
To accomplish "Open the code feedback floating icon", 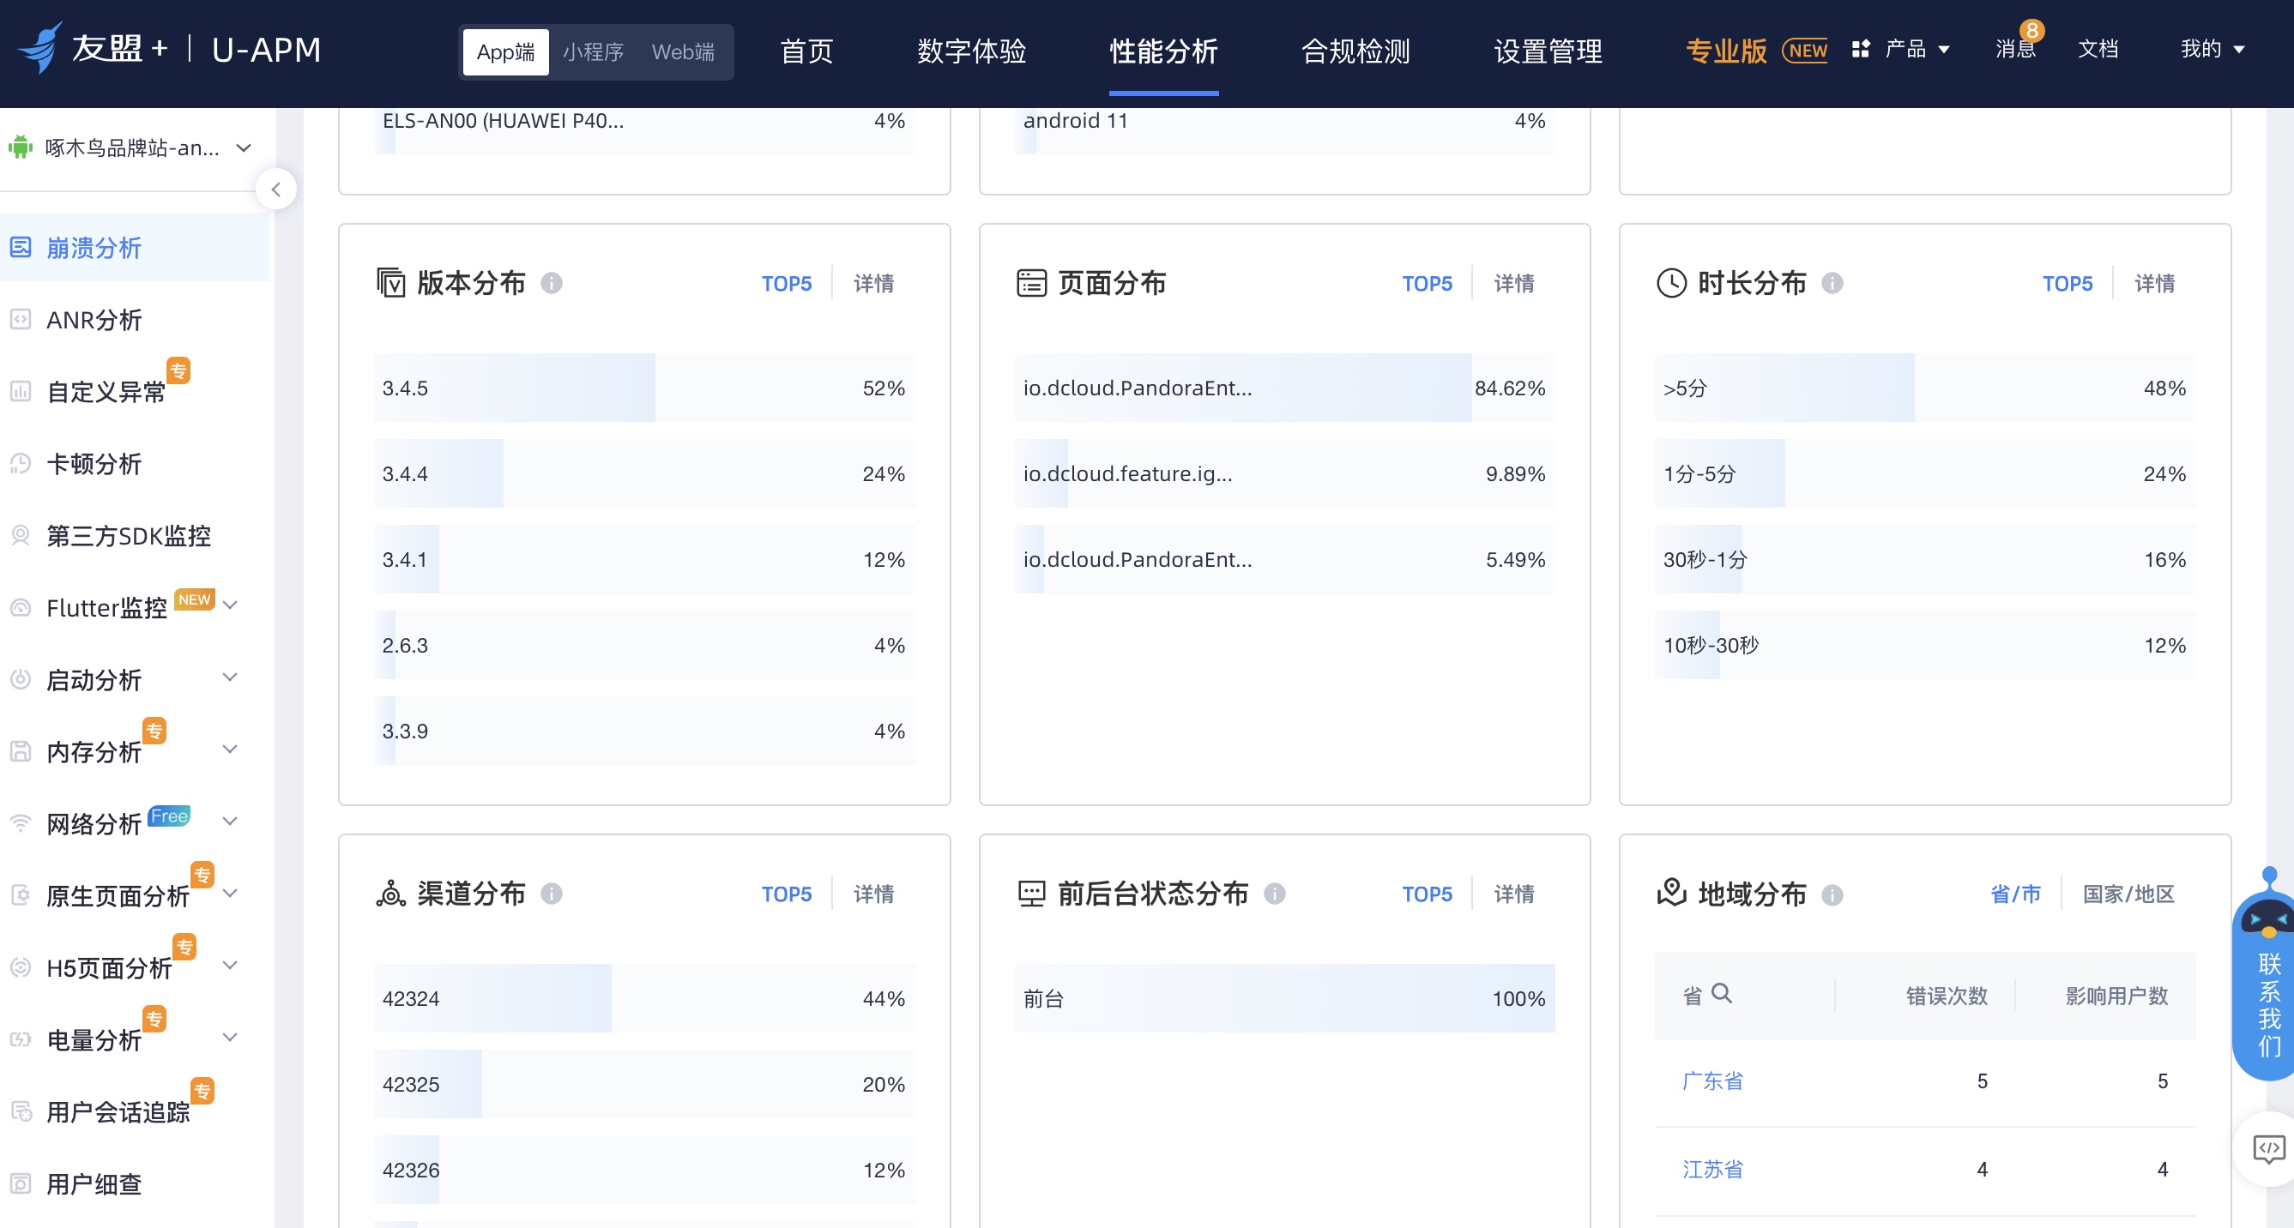I will tap(2267, 1149).
